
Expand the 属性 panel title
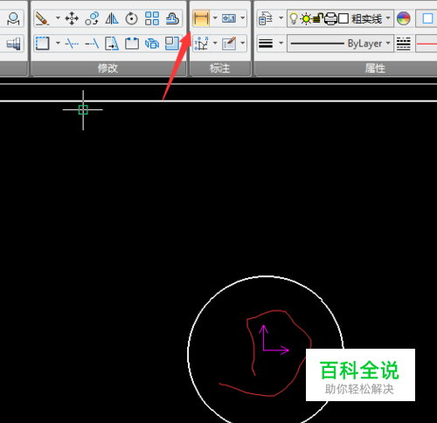point(375,68)
